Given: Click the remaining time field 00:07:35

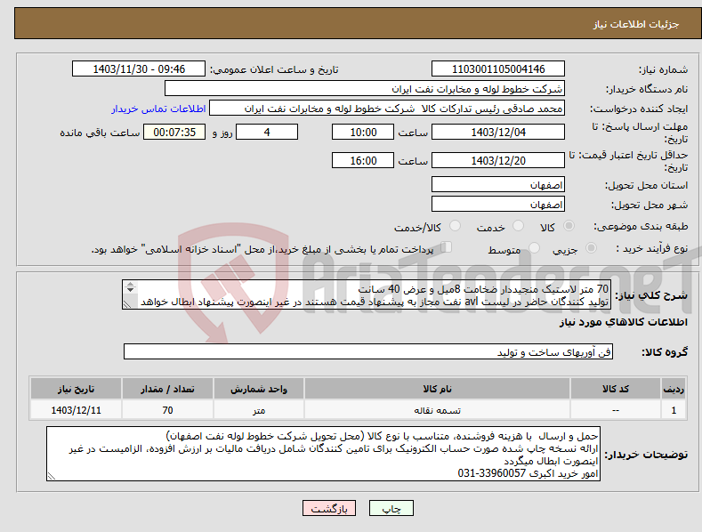Looking at the screenshot, I should coord(174,132).
